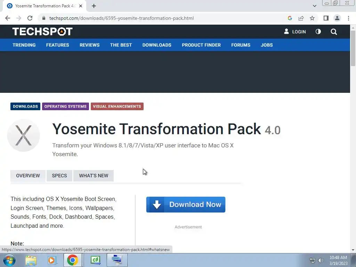
Task: Open the JOBS menu
Action: click(x=267, y=45)
